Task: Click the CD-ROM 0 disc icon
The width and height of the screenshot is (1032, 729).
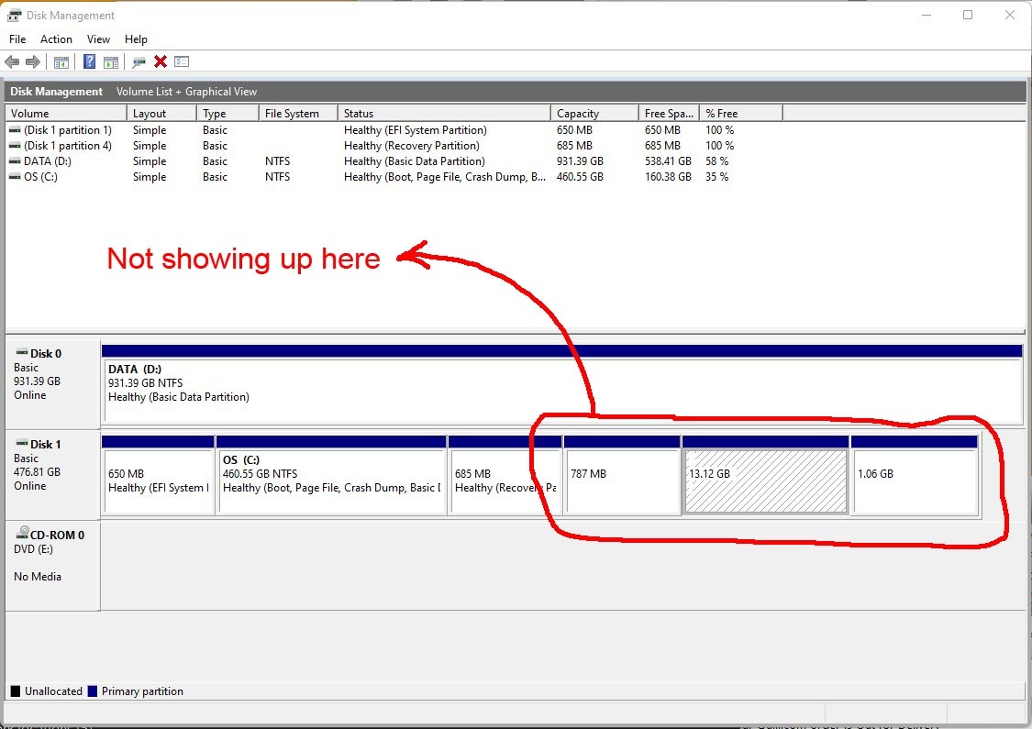Action: point(22,532)
